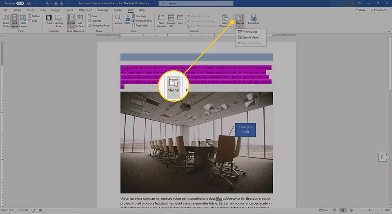The width and height of the screenshot is (392, 214).
Task: Click the 471 words count
Action: [x=22, y=210]
